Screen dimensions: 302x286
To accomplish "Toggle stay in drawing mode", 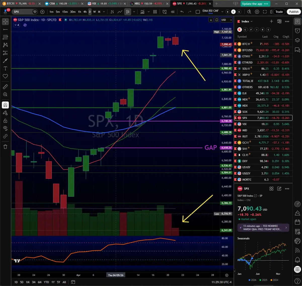I will pos(5,113).
